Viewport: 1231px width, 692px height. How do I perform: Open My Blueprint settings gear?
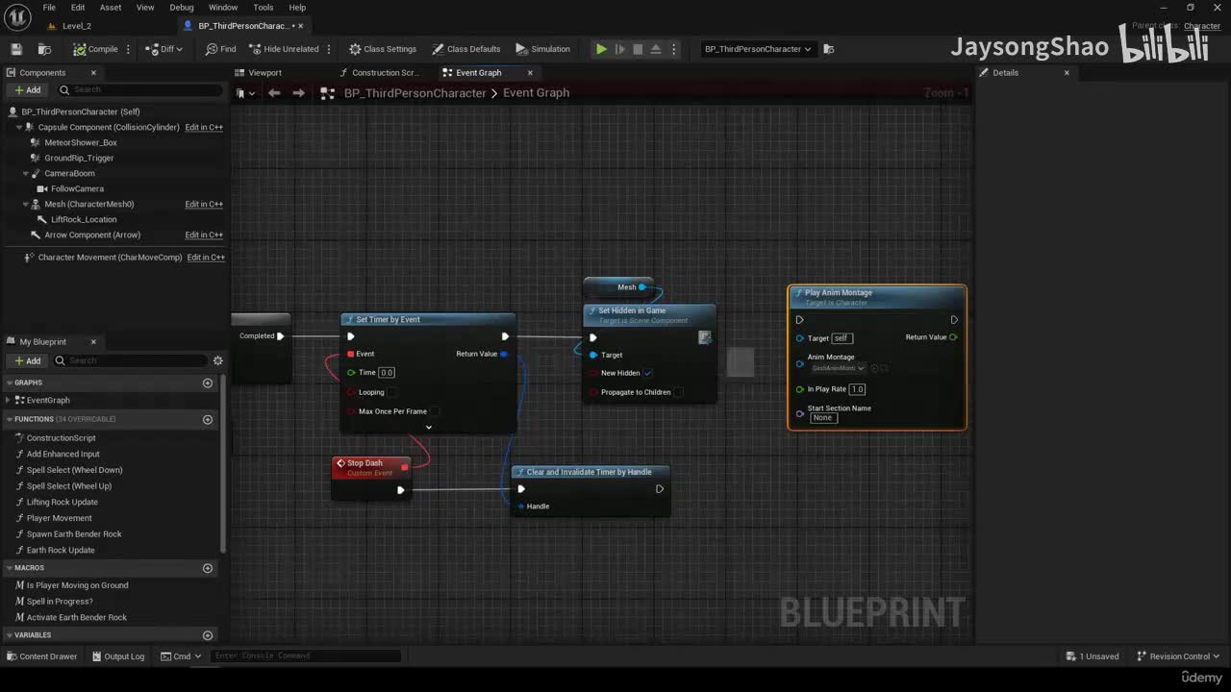(x=218, y=360)
